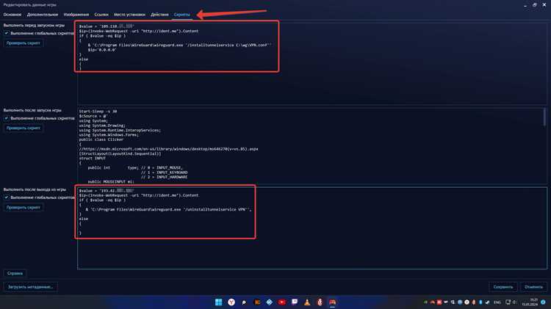The image size is (551, 309).
Task: Click the Playnite gamepad taskbar icon
Action: (x=332, y=302)
